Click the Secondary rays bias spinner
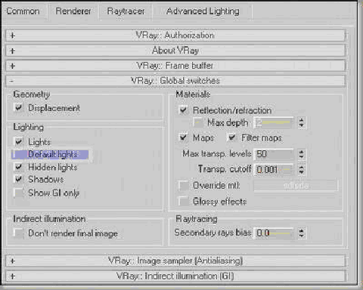 301,233
